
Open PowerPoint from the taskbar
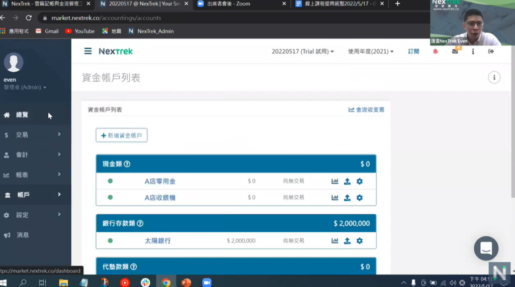(186, 282)
